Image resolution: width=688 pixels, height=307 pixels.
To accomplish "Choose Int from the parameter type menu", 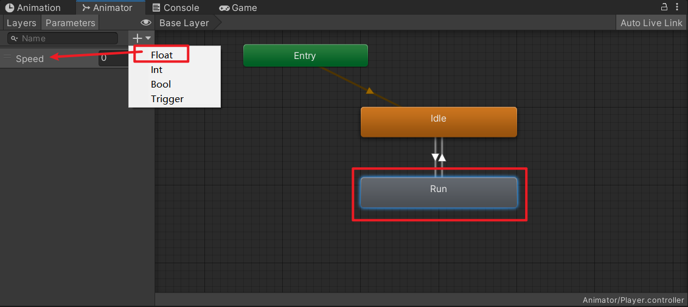I will pos(157,69).
